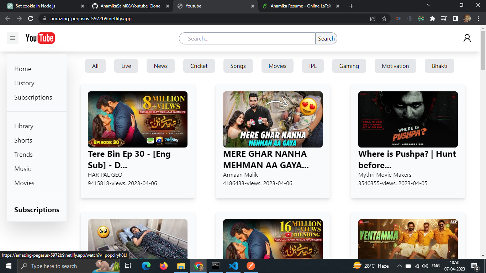Image resolution: width=486 pixels, height=273 pixels.
Task: Open the Subscriptions link in the sidebar
Action: click(x=33, y=97)
